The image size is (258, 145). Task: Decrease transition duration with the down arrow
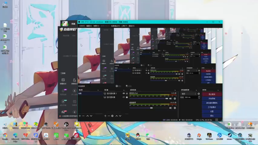pos(199,98)
